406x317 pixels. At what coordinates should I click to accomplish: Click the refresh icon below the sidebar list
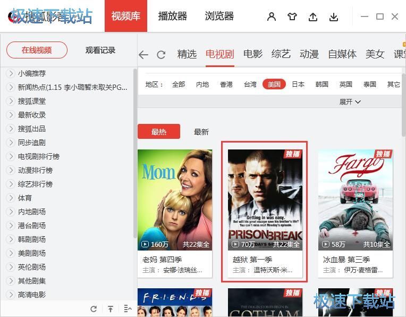(94, 308)
